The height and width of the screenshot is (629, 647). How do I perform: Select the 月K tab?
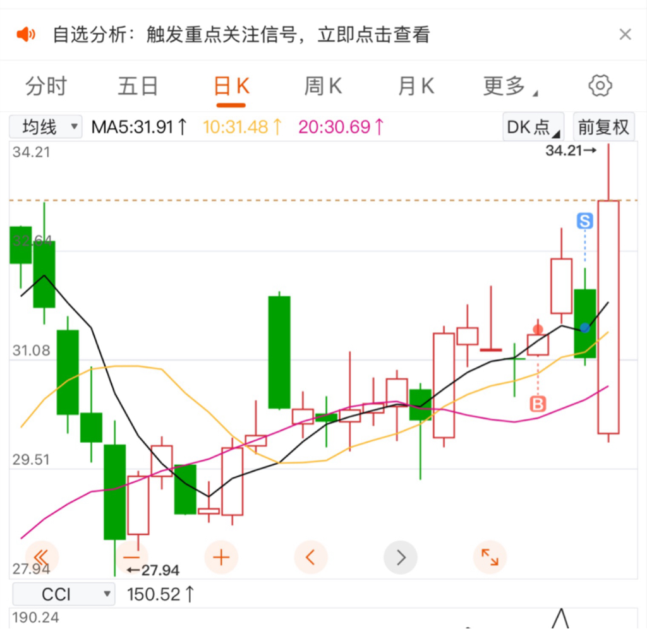416,87
